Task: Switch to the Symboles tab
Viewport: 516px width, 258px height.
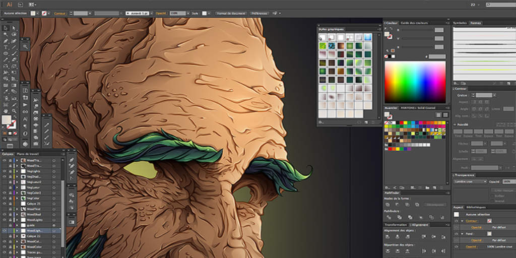Action: click(460, 23)
